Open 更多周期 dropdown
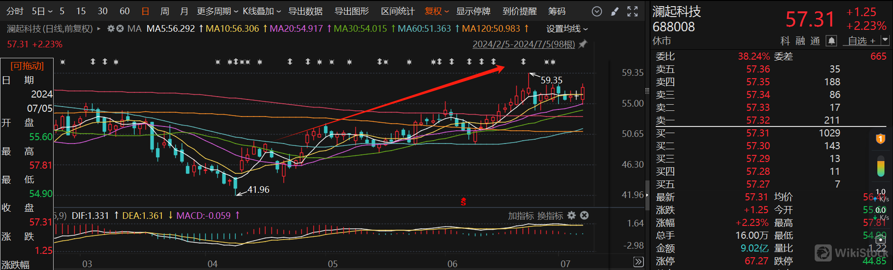This screenshot has width=893, height=270. click(217, 11)
